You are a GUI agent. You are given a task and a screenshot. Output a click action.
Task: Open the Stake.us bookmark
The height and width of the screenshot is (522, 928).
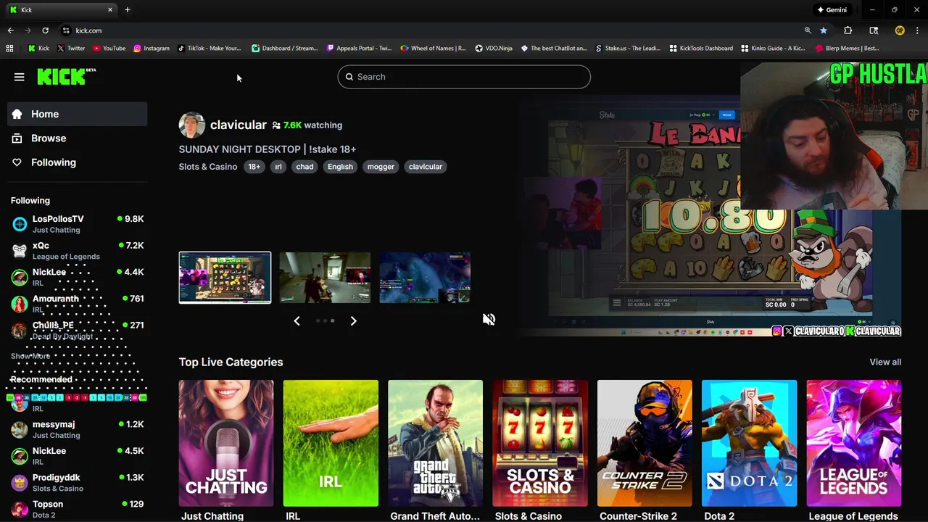point(628,49)
